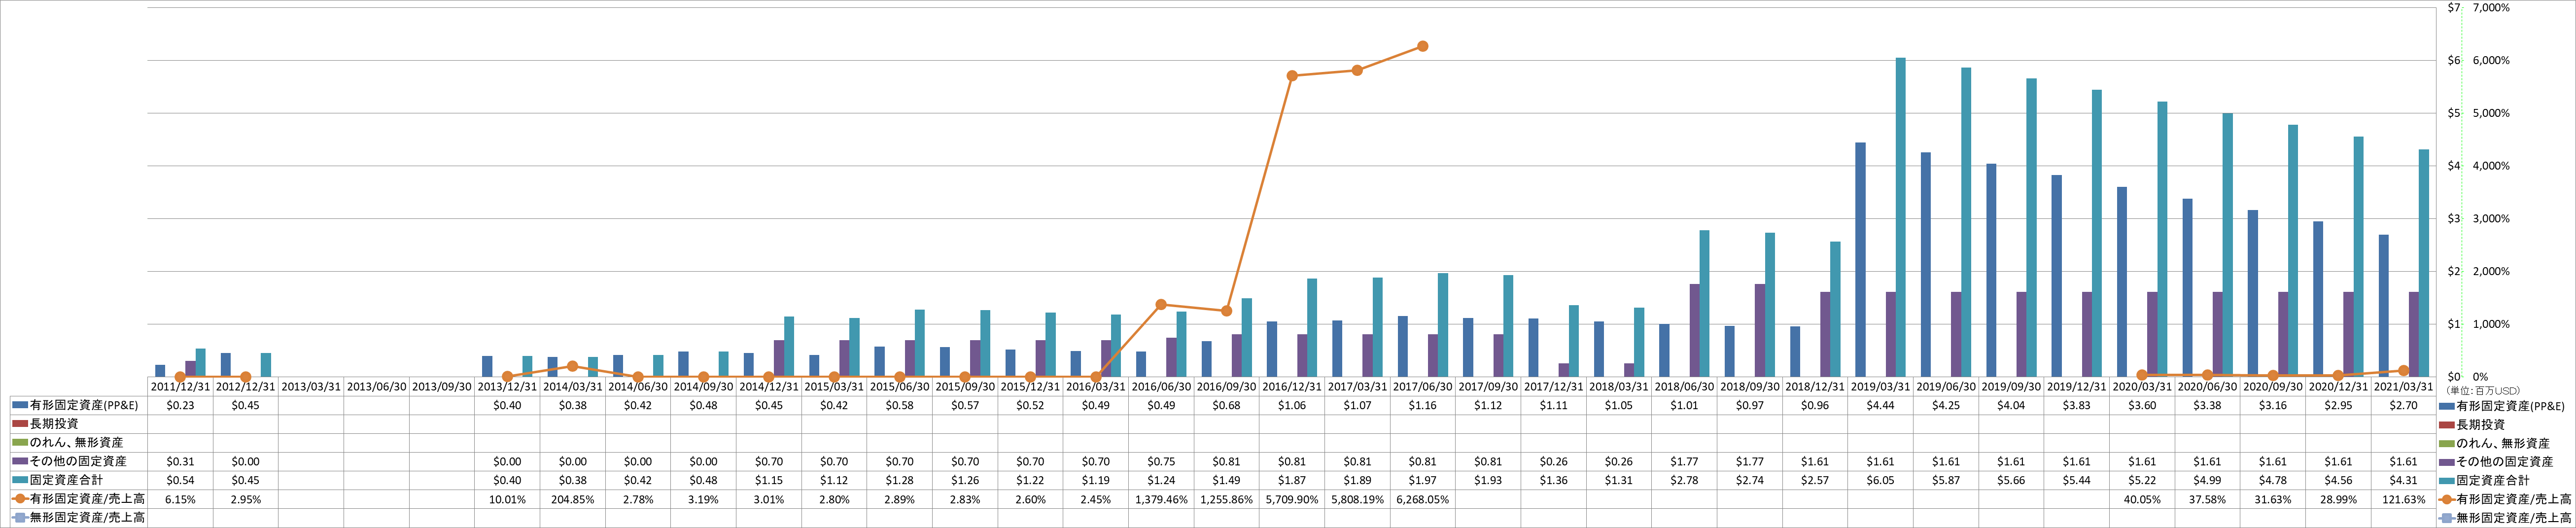Click the tallest teal bar at 2019/03/31
Image resolution: width=2576 pixels, height=528 pixels.
tap(1900, 217)
